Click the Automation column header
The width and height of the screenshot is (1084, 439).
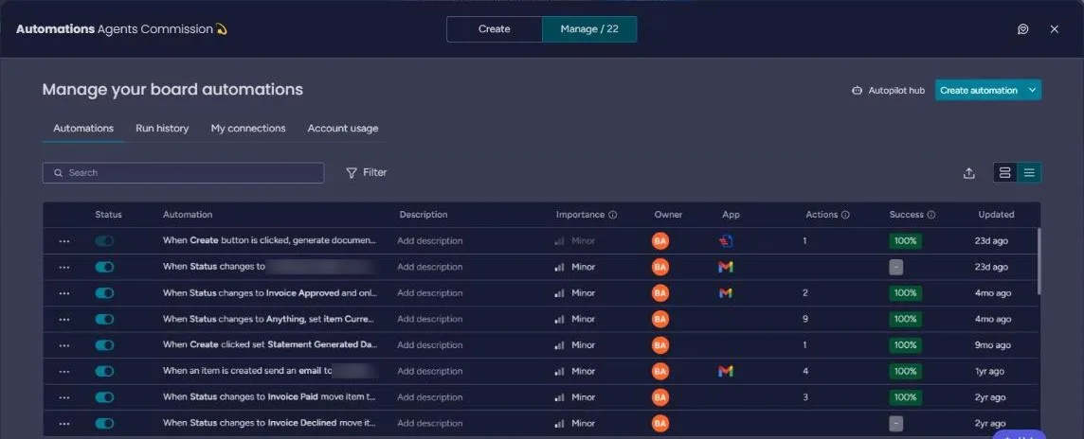tap(188, 215)
